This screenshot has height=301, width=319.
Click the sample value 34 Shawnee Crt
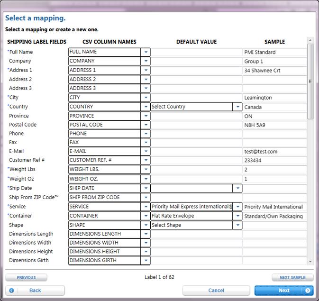tap(262, 71)
